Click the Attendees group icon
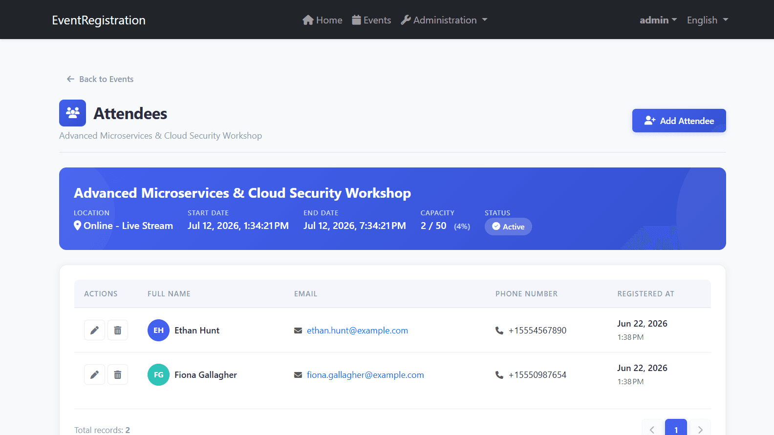The height and width of the screenshot is (435, 774). [x=72, y=113]
